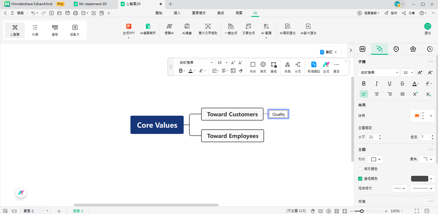Uncheck the 邊框顏色 checkbox
Image resolution: width=438 pixels, height=214 pixels.
tap(360, 179)
